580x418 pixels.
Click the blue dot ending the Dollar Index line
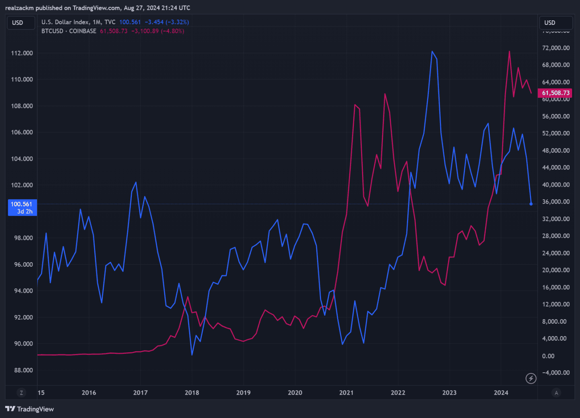point(531,204)
